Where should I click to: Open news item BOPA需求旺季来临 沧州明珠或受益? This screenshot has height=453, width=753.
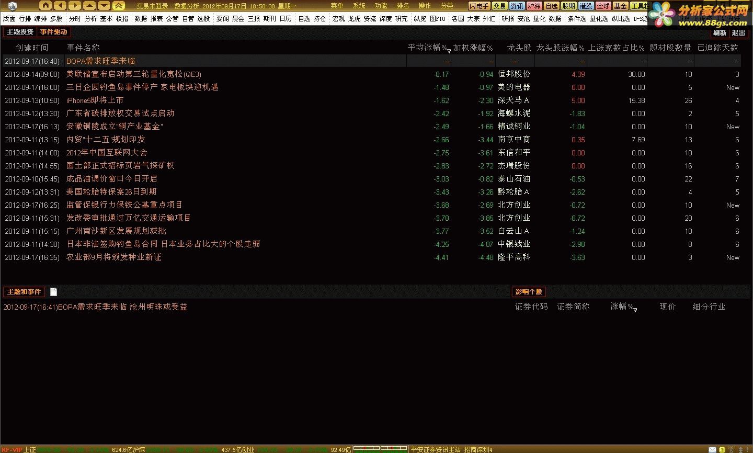click(x=95, y=307)
